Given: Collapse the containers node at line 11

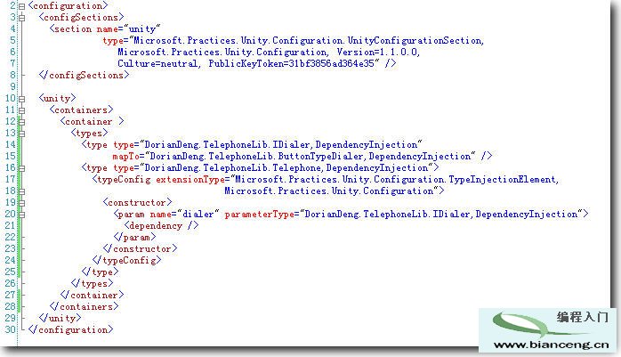Looking at the screenshot, I should (21, 110).
